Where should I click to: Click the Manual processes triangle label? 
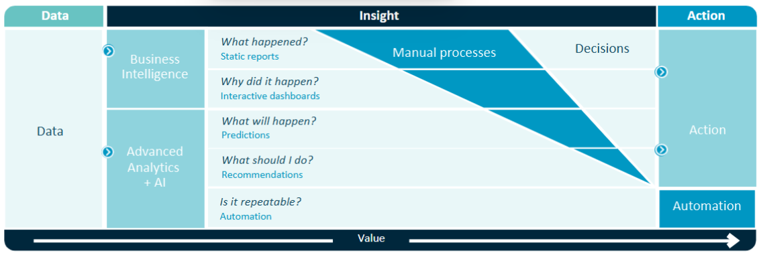point(444,52)
